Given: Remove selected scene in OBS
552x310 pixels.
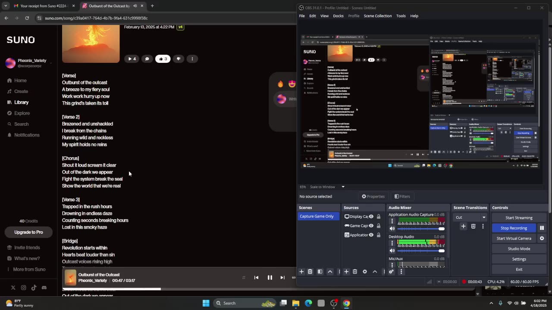Looking at the screenshot, I should 310,272.
